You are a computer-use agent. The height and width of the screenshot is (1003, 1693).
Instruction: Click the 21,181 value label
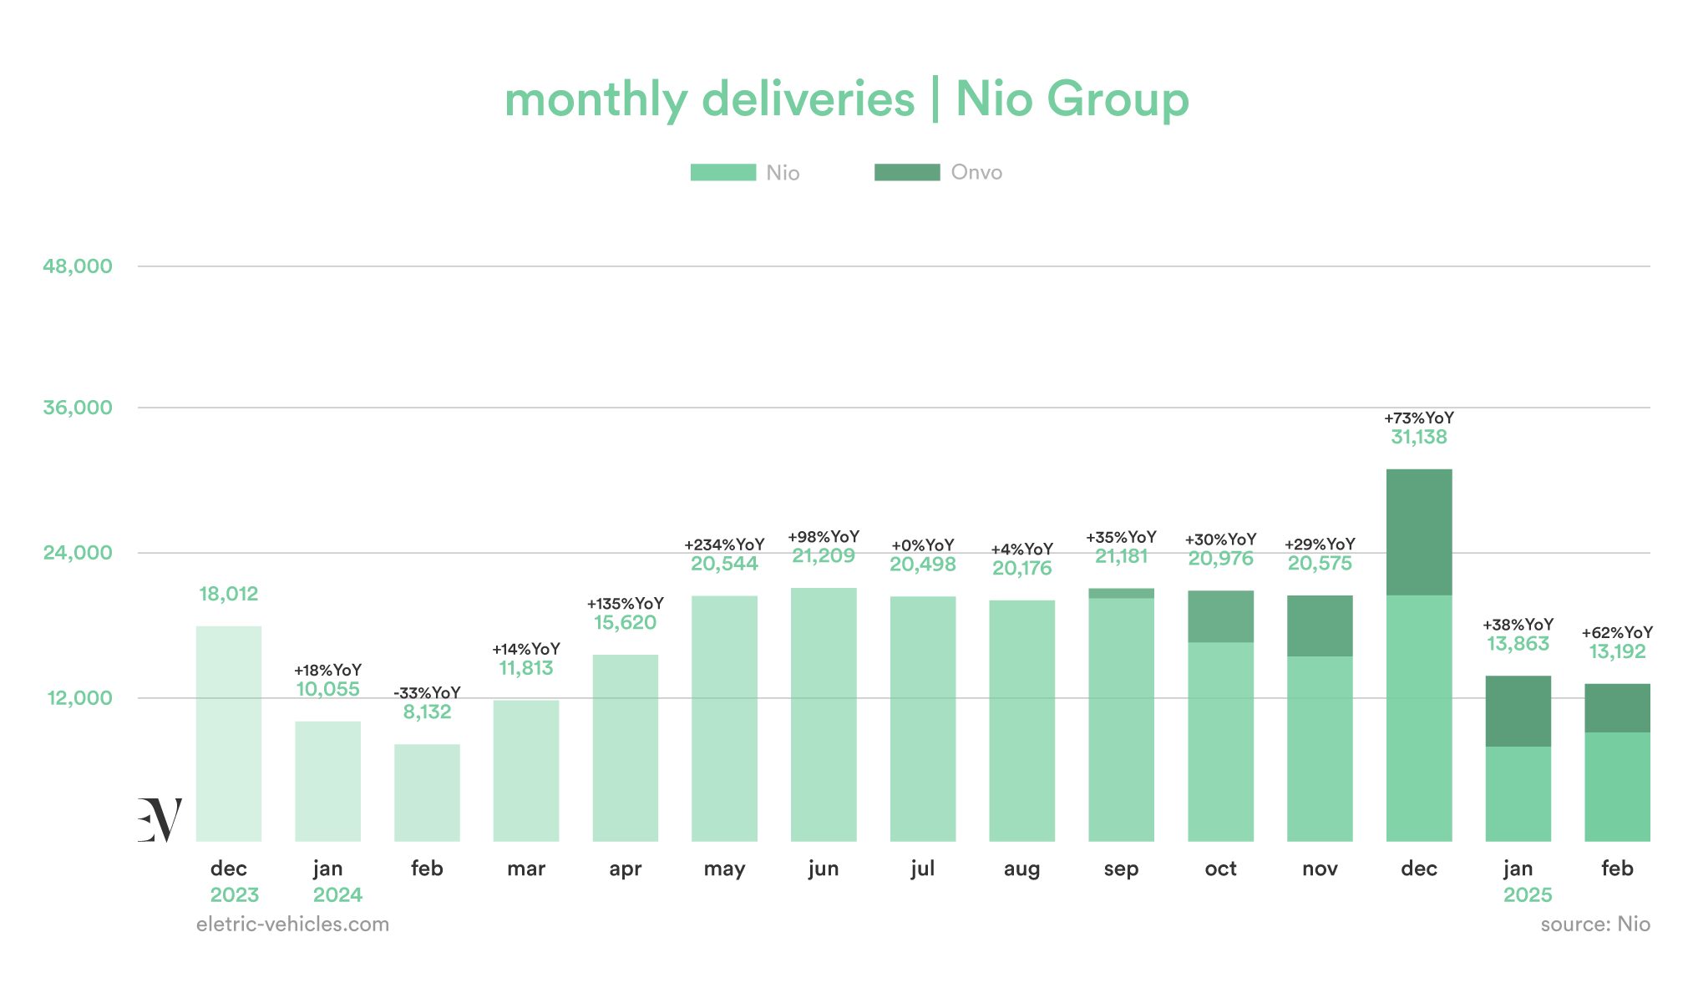1122,556
